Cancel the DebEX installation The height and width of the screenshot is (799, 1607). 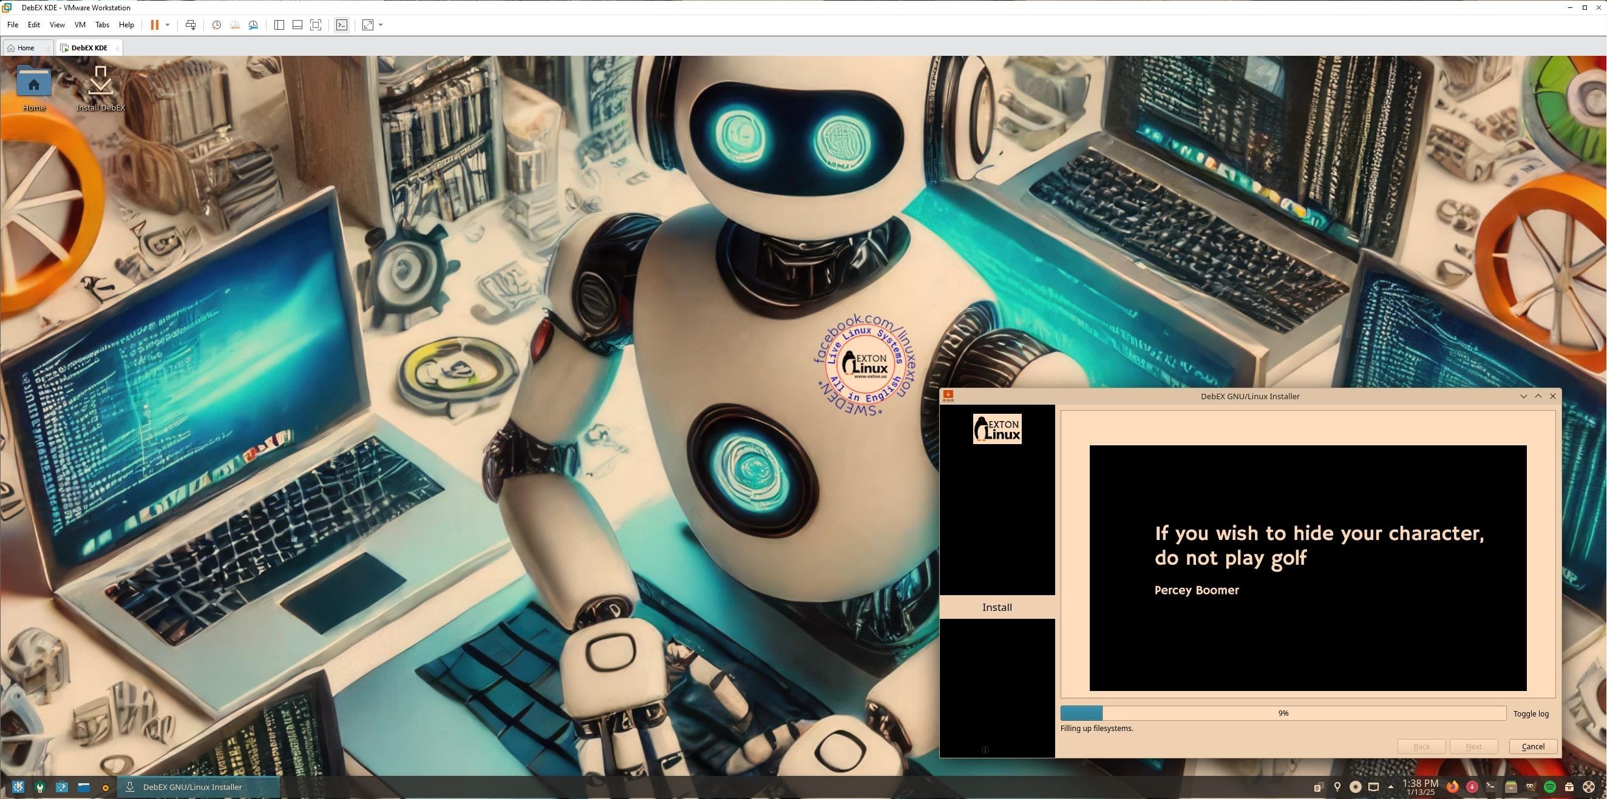(x=1533, y=746)
